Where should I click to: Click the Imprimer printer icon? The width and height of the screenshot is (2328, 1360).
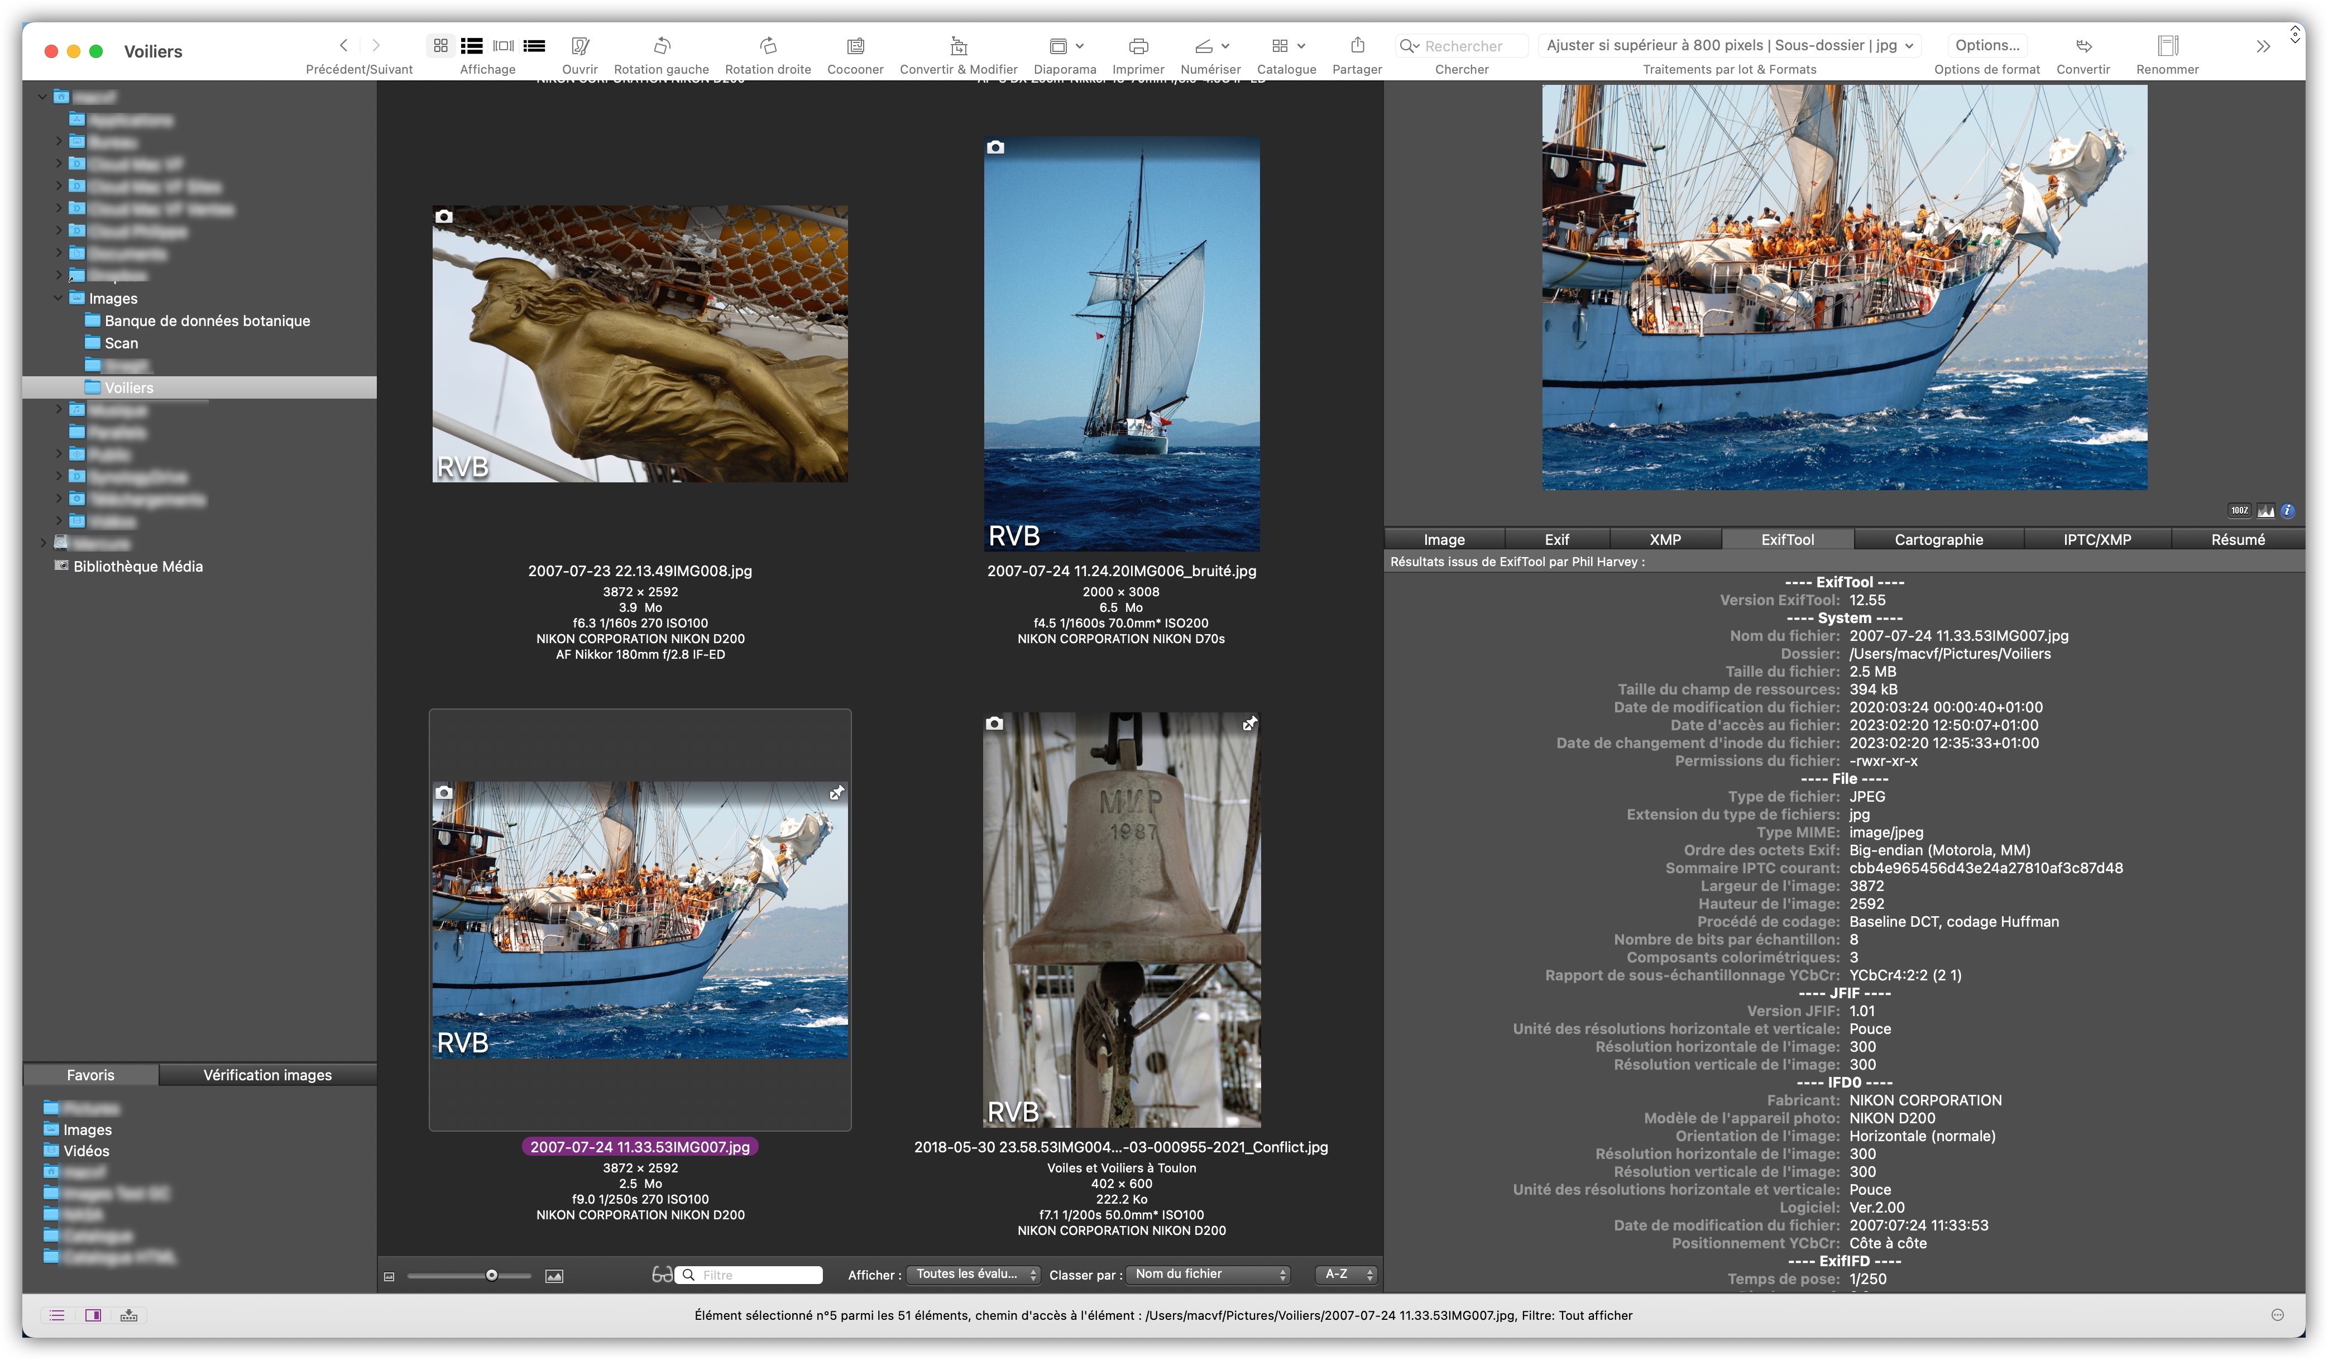[1138, 45]
